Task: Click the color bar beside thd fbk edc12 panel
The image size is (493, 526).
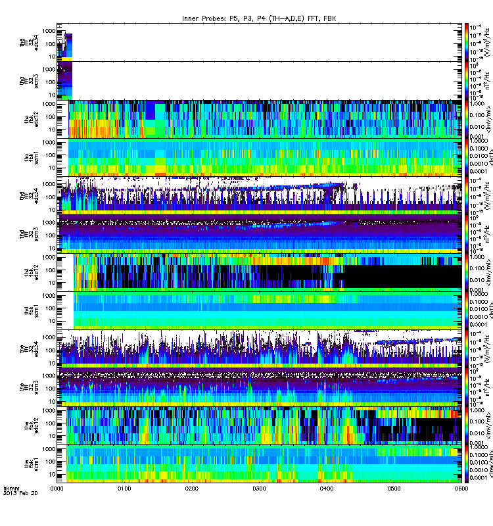Action: point(467,272)
